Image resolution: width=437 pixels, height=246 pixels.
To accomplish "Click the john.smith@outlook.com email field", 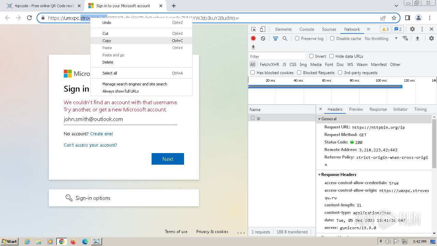I will coord(121,119).
